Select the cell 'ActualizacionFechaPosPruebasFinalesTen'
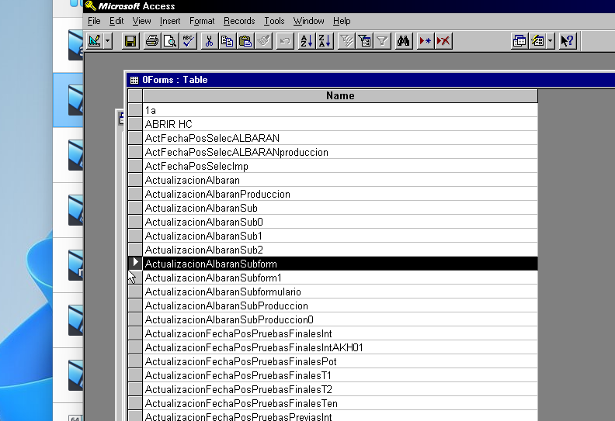The image size is (615, 421). (340, 403)
